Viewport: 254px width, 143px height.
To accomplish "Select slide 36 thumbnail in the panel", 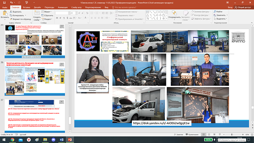I will pos(35,78).
